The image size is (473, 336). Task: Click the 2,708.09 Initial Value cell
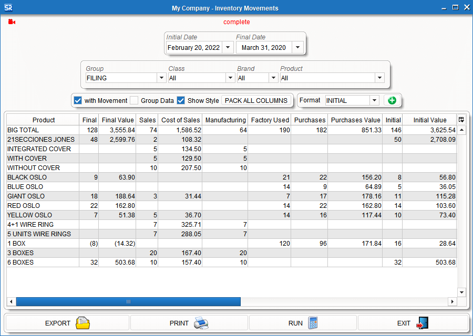[429, 140]
